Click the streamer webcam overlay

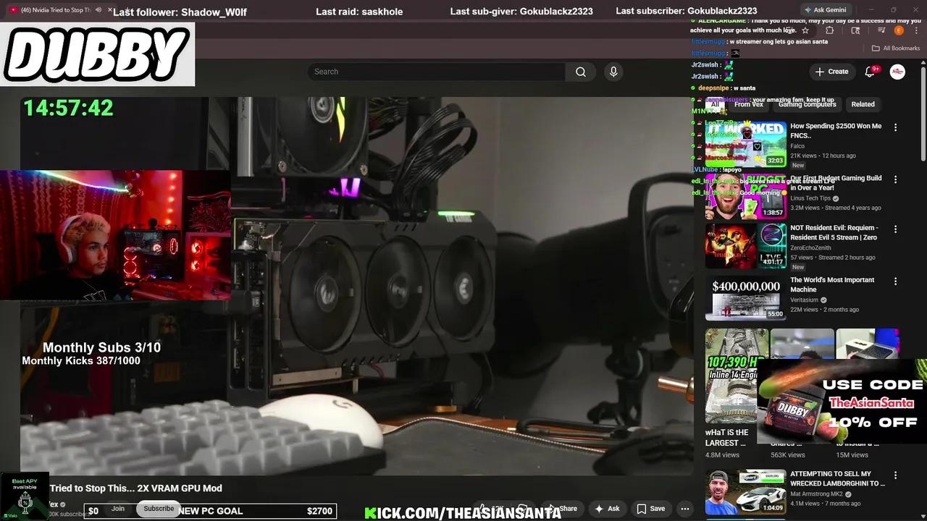click(116, 235)
